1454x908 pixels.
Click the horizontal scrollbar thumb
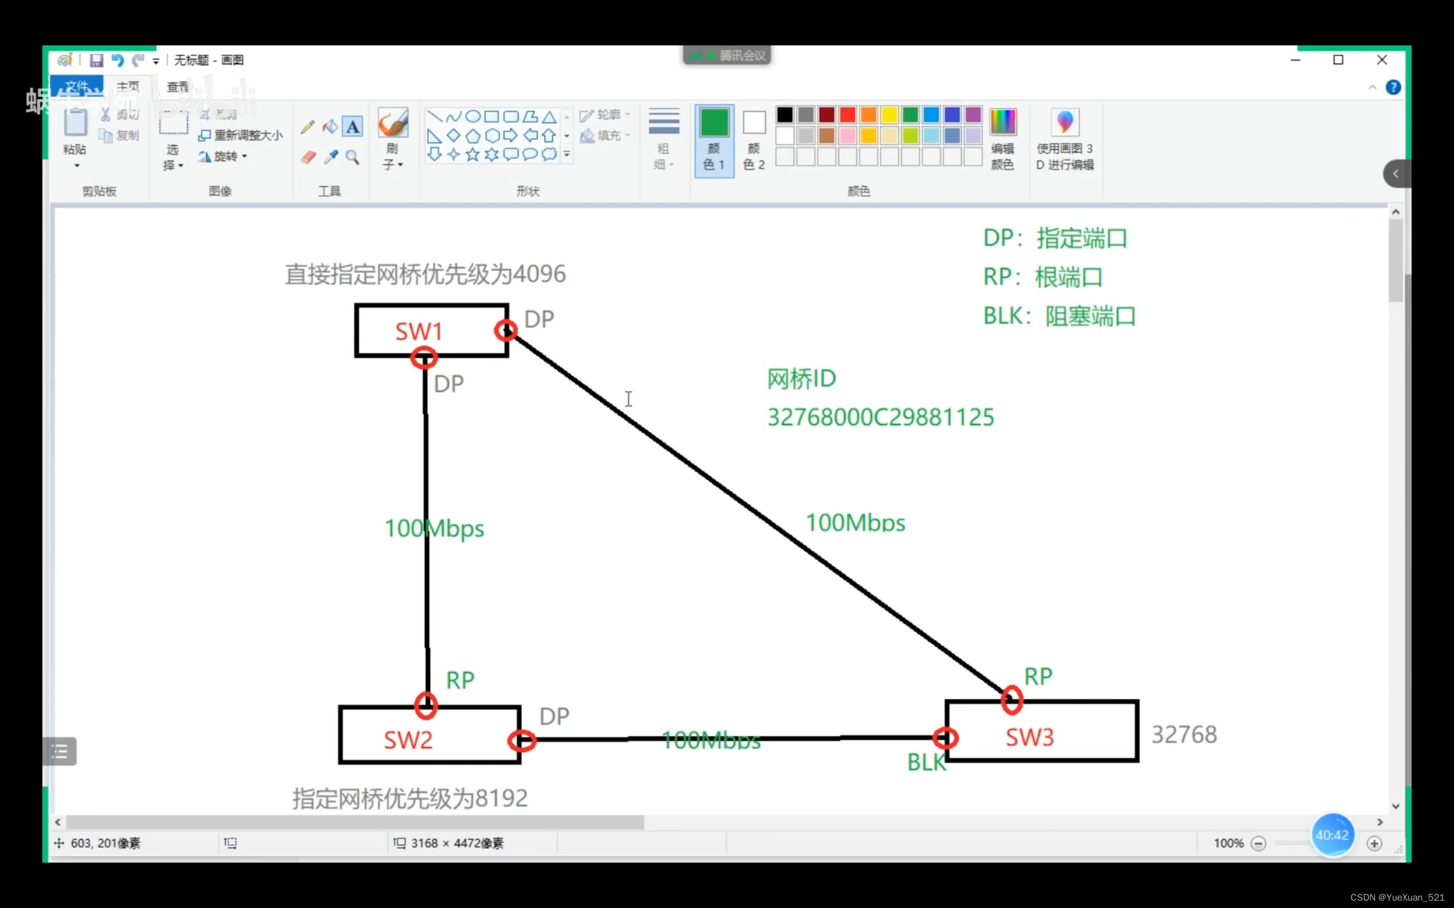354,822
